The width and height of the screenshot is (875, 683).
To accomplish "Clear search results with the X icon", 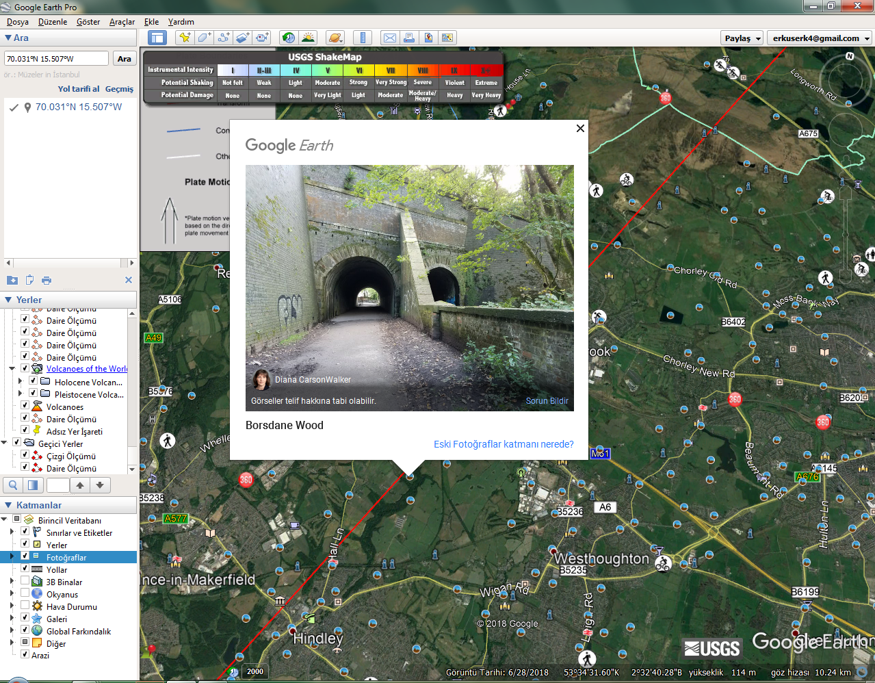I will coord(129,280).
